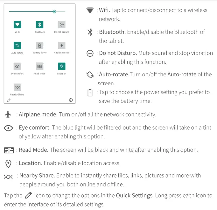Click the airplane icon beside Airplane mode description
The width and height of the screenshot is (217, 210).
coord(8,115)
